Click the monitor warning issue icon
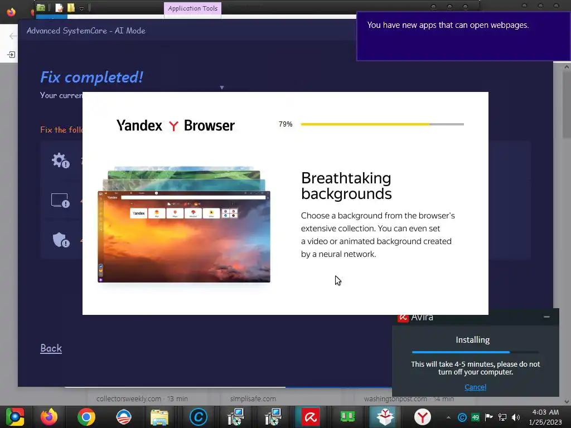 pos(60,201)
